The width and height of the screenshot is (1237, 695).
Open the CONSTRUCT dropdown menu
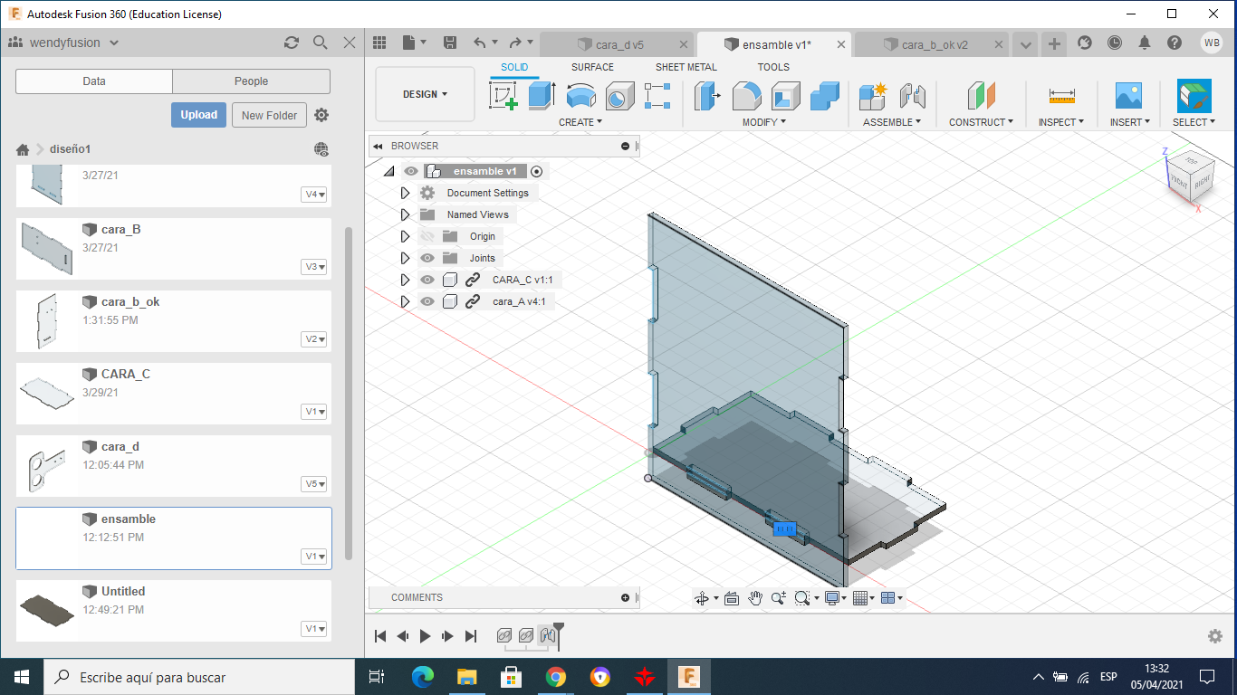982,122
